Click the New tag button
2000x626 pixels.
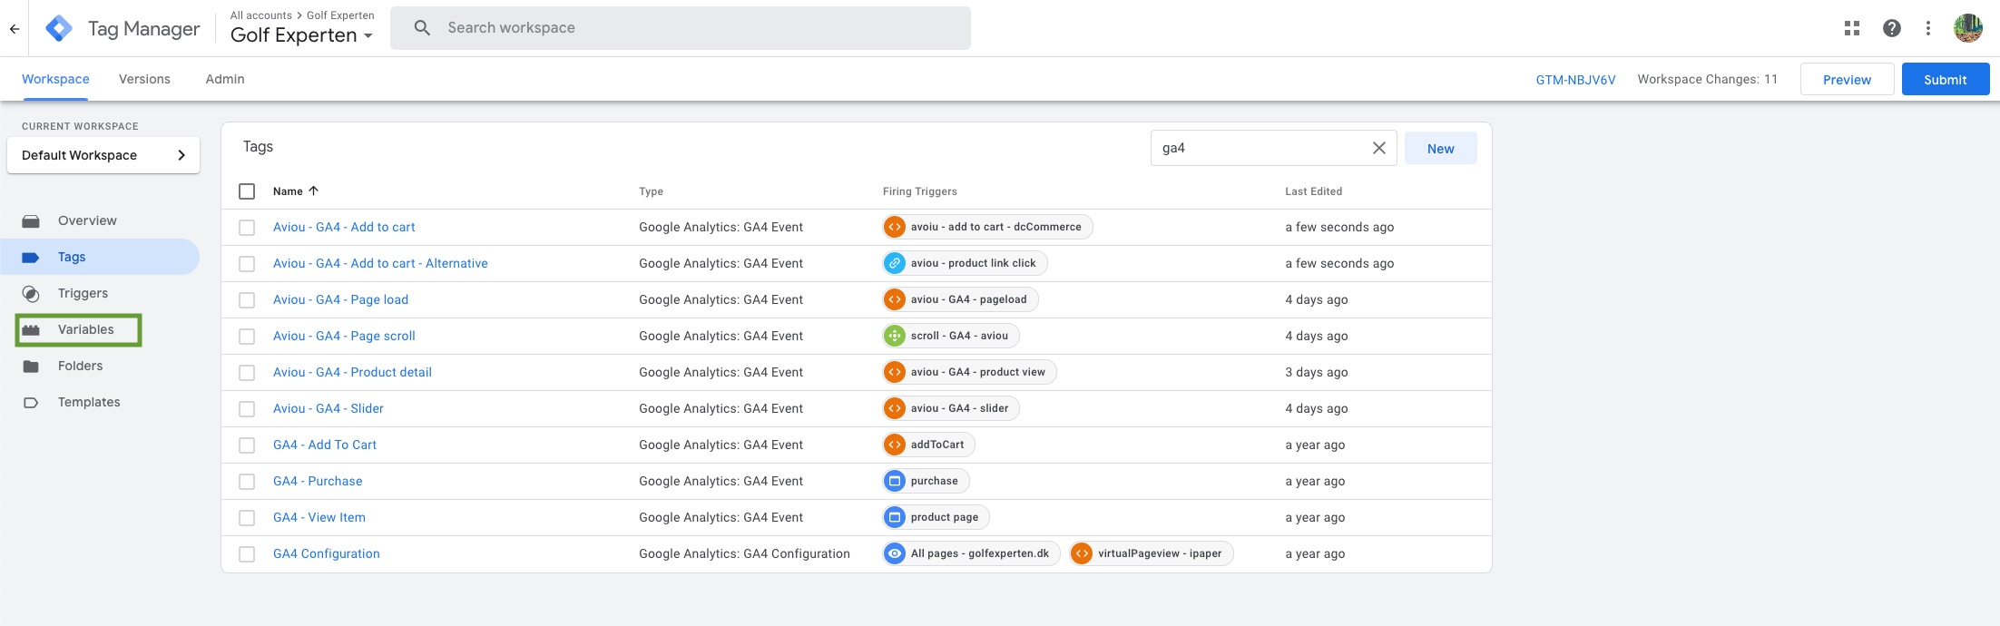click(1440, 149)
